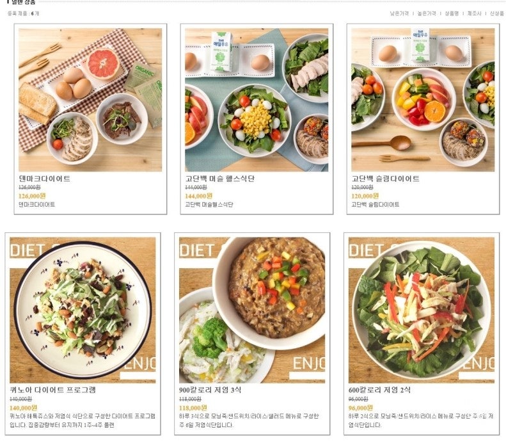
Task: Sort products by 높은가격 (high price)
Action: pos(427,13)
